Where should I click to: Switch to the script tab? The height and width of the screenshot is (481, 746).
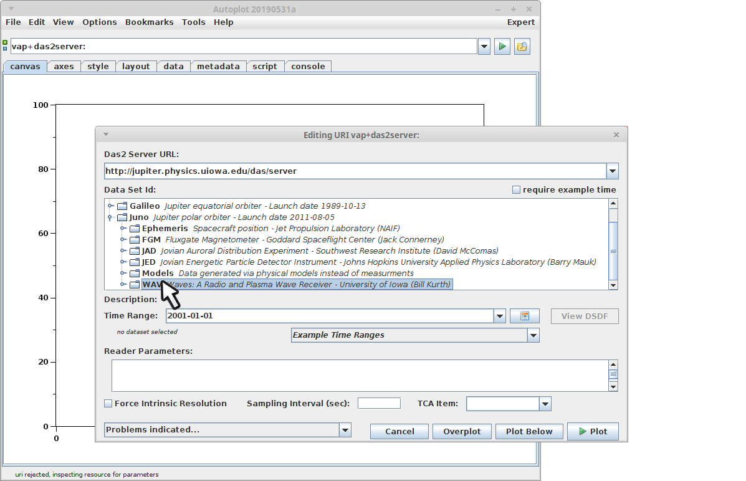click(x=264, y=67)
